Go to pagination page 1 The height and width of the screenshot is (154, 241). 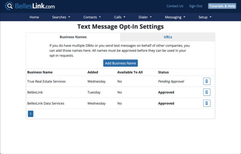tap(31, 114)
